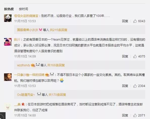Screen dimensions: 150x119
Task: Open the panda avatar of 佳佳女巫的俩猪宝
Action: click(x=8, y=18)
